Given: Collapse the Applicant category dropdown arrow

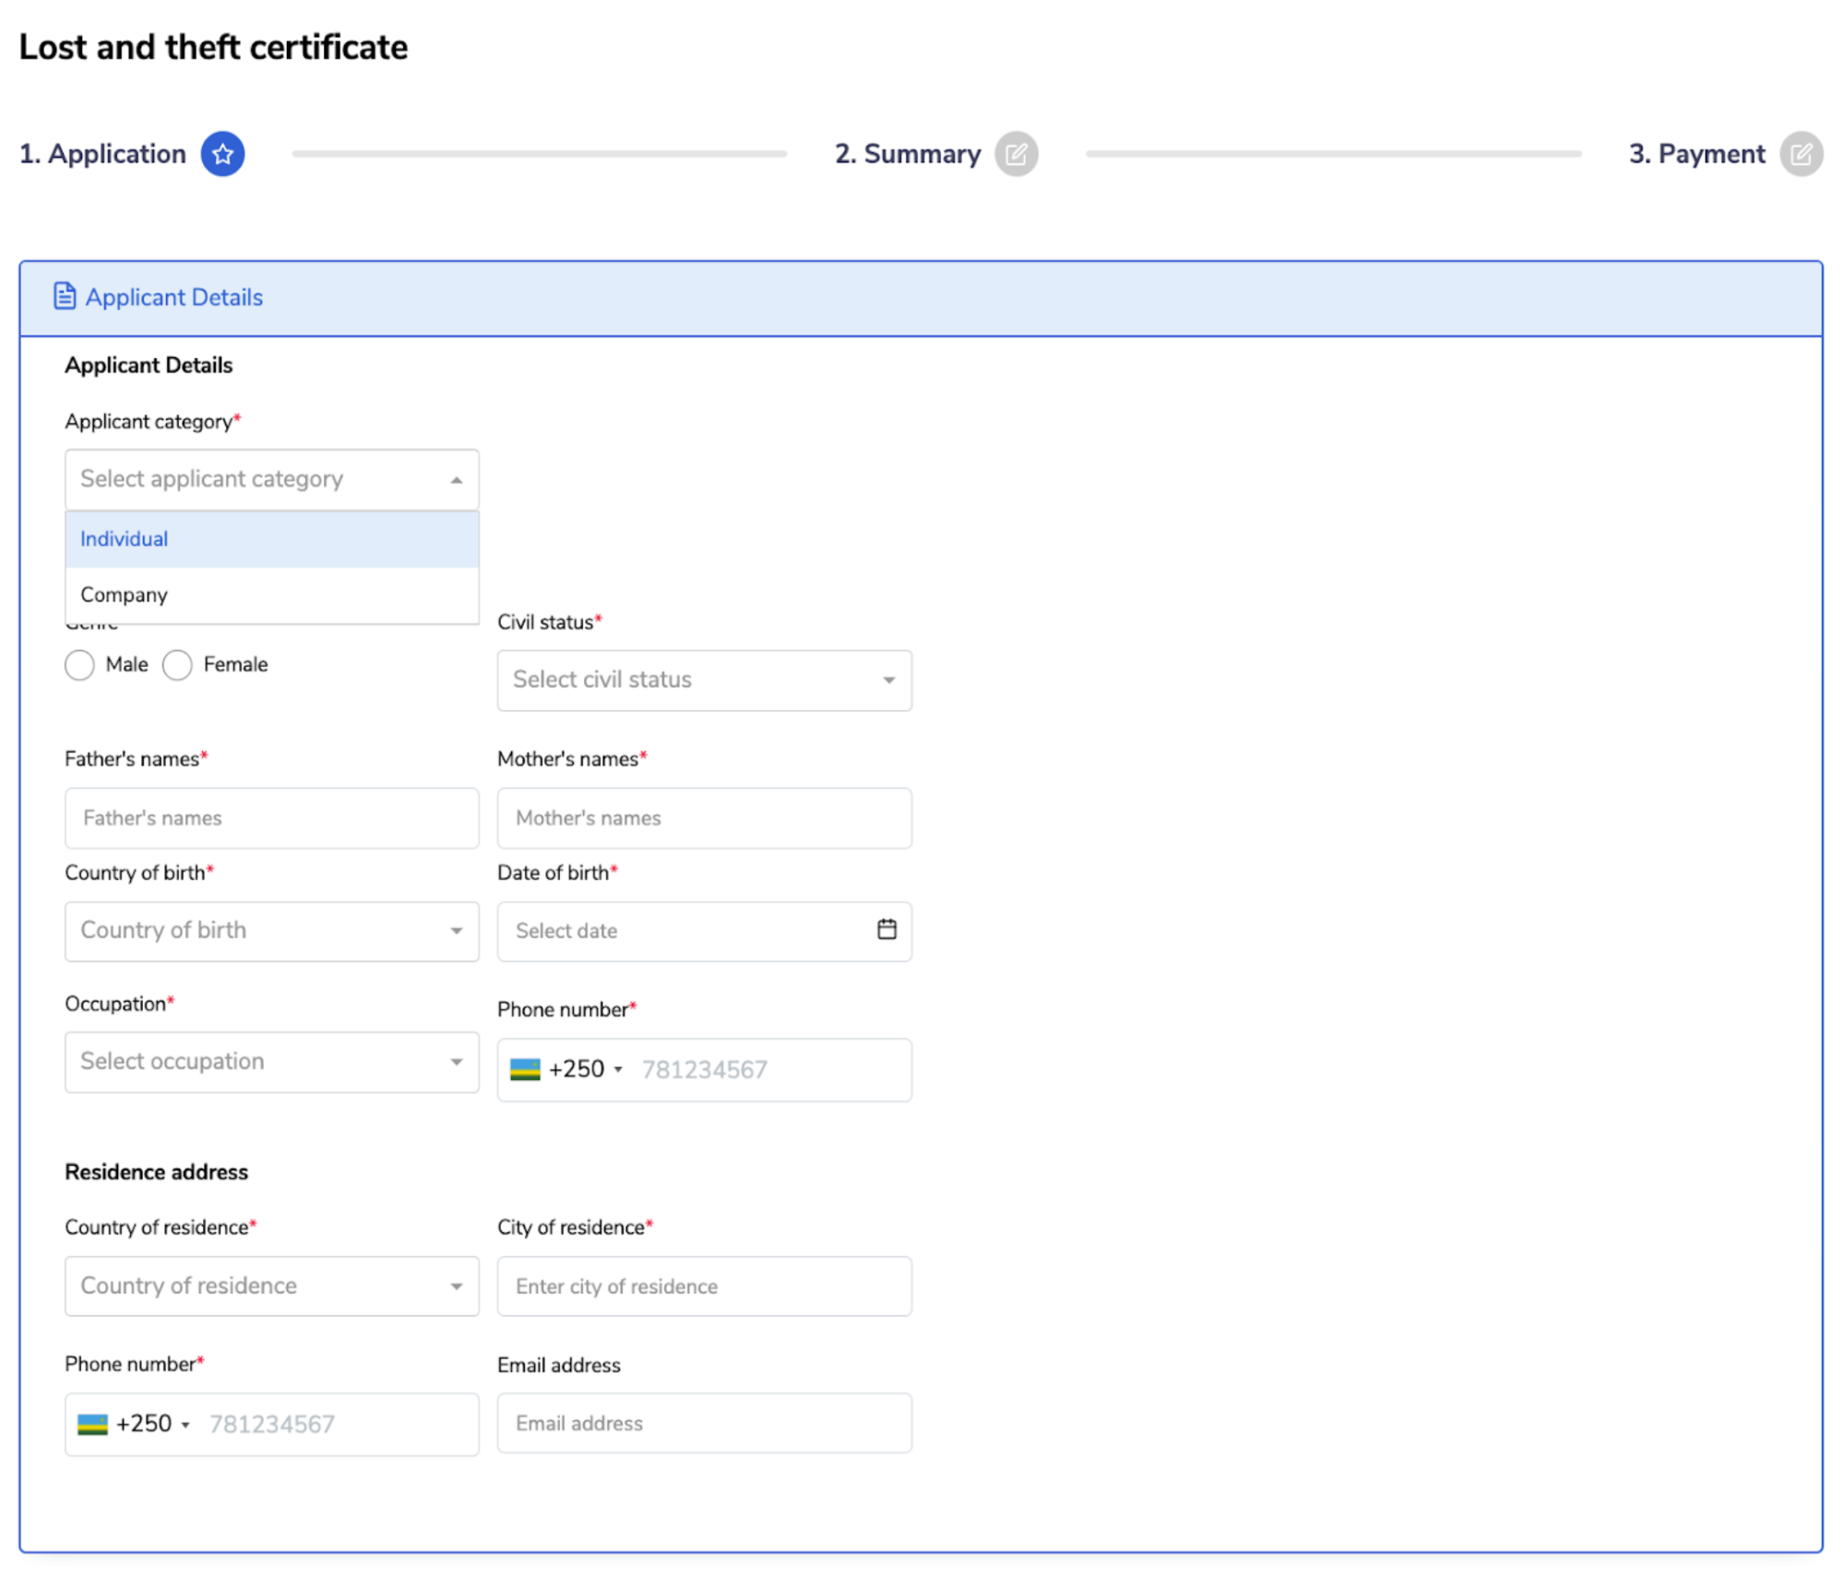Looking at the screenshot, I should pyautogui.click(x=456, y=480).
